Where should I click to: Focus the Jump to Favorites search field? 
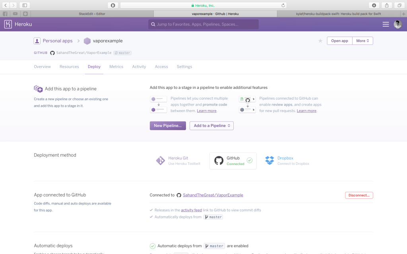coord(203,24)
